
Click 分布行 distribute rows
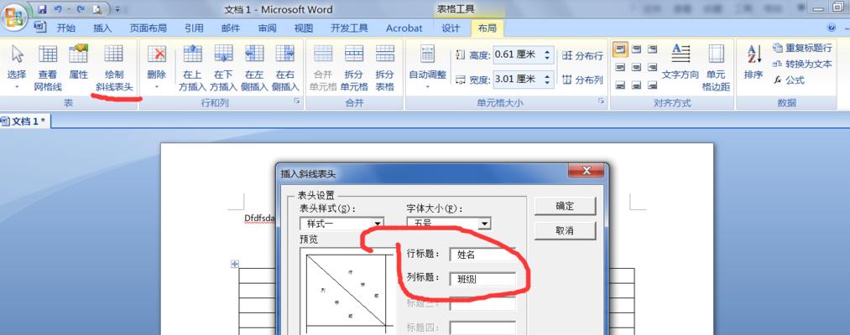coord(582,55)
